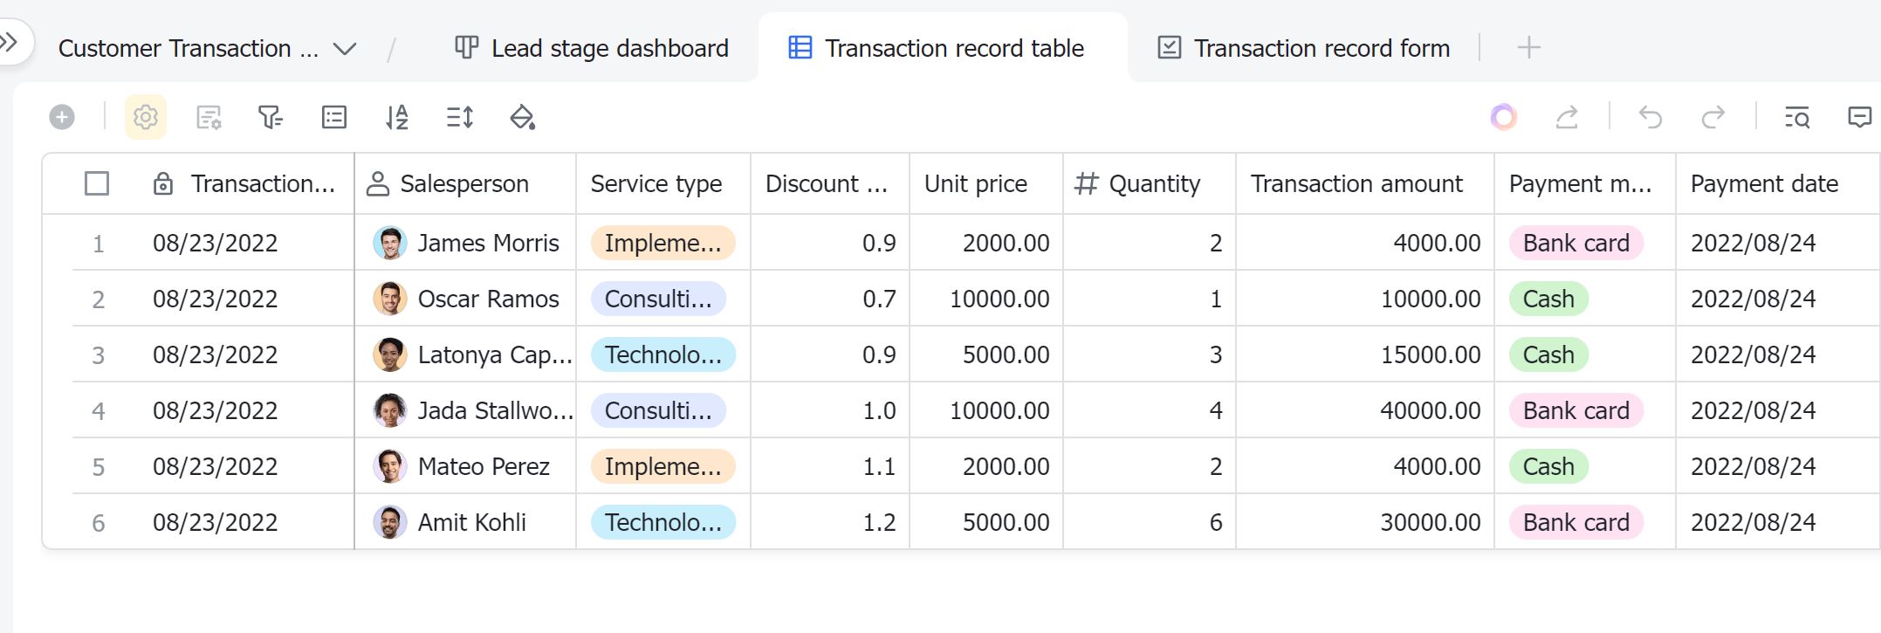Screen dimensions: 1881x633
Task: Open the fill color tool
Action: pos(522,117)
